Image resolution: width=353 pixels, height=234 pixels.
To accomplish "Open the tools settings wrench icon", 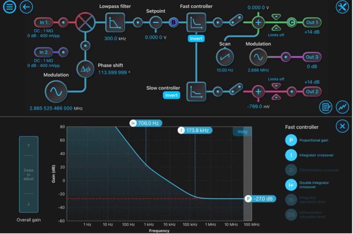I will [x=342, y=7].
